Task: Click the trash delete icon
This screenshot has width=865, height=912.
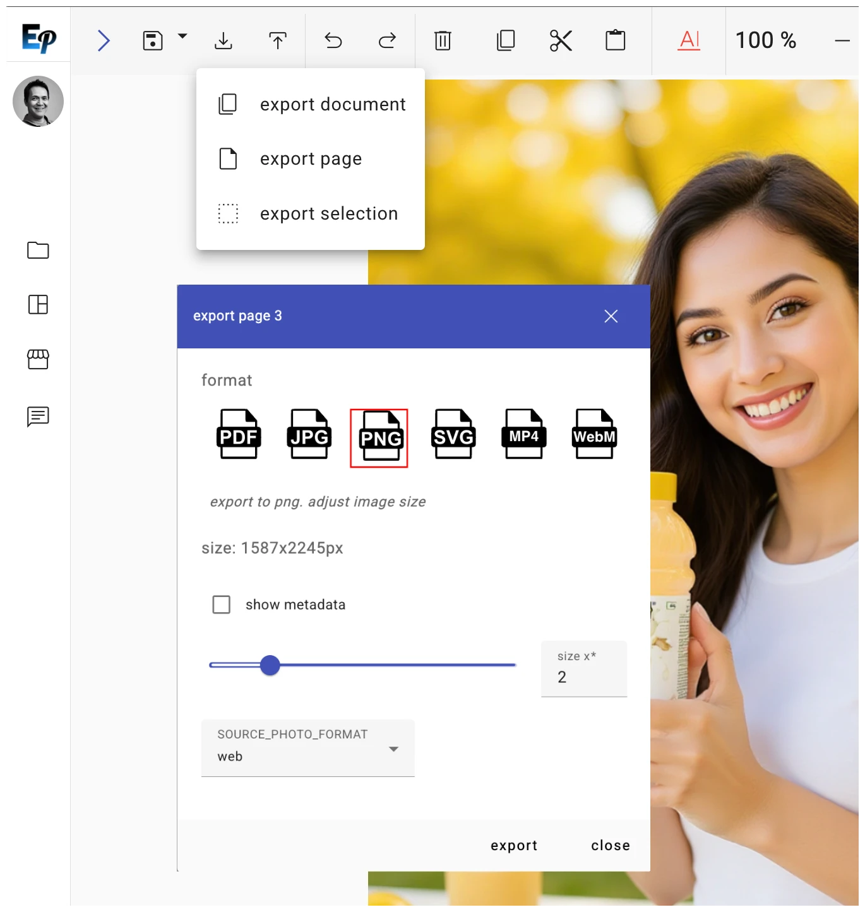Action: (442, 40)
